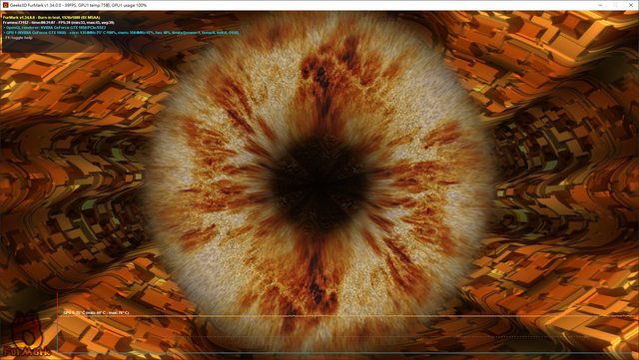This screenshot has width=639, height=360.
Task: Click the red vertical axis of temperature graph
Action: coord(58,322)
